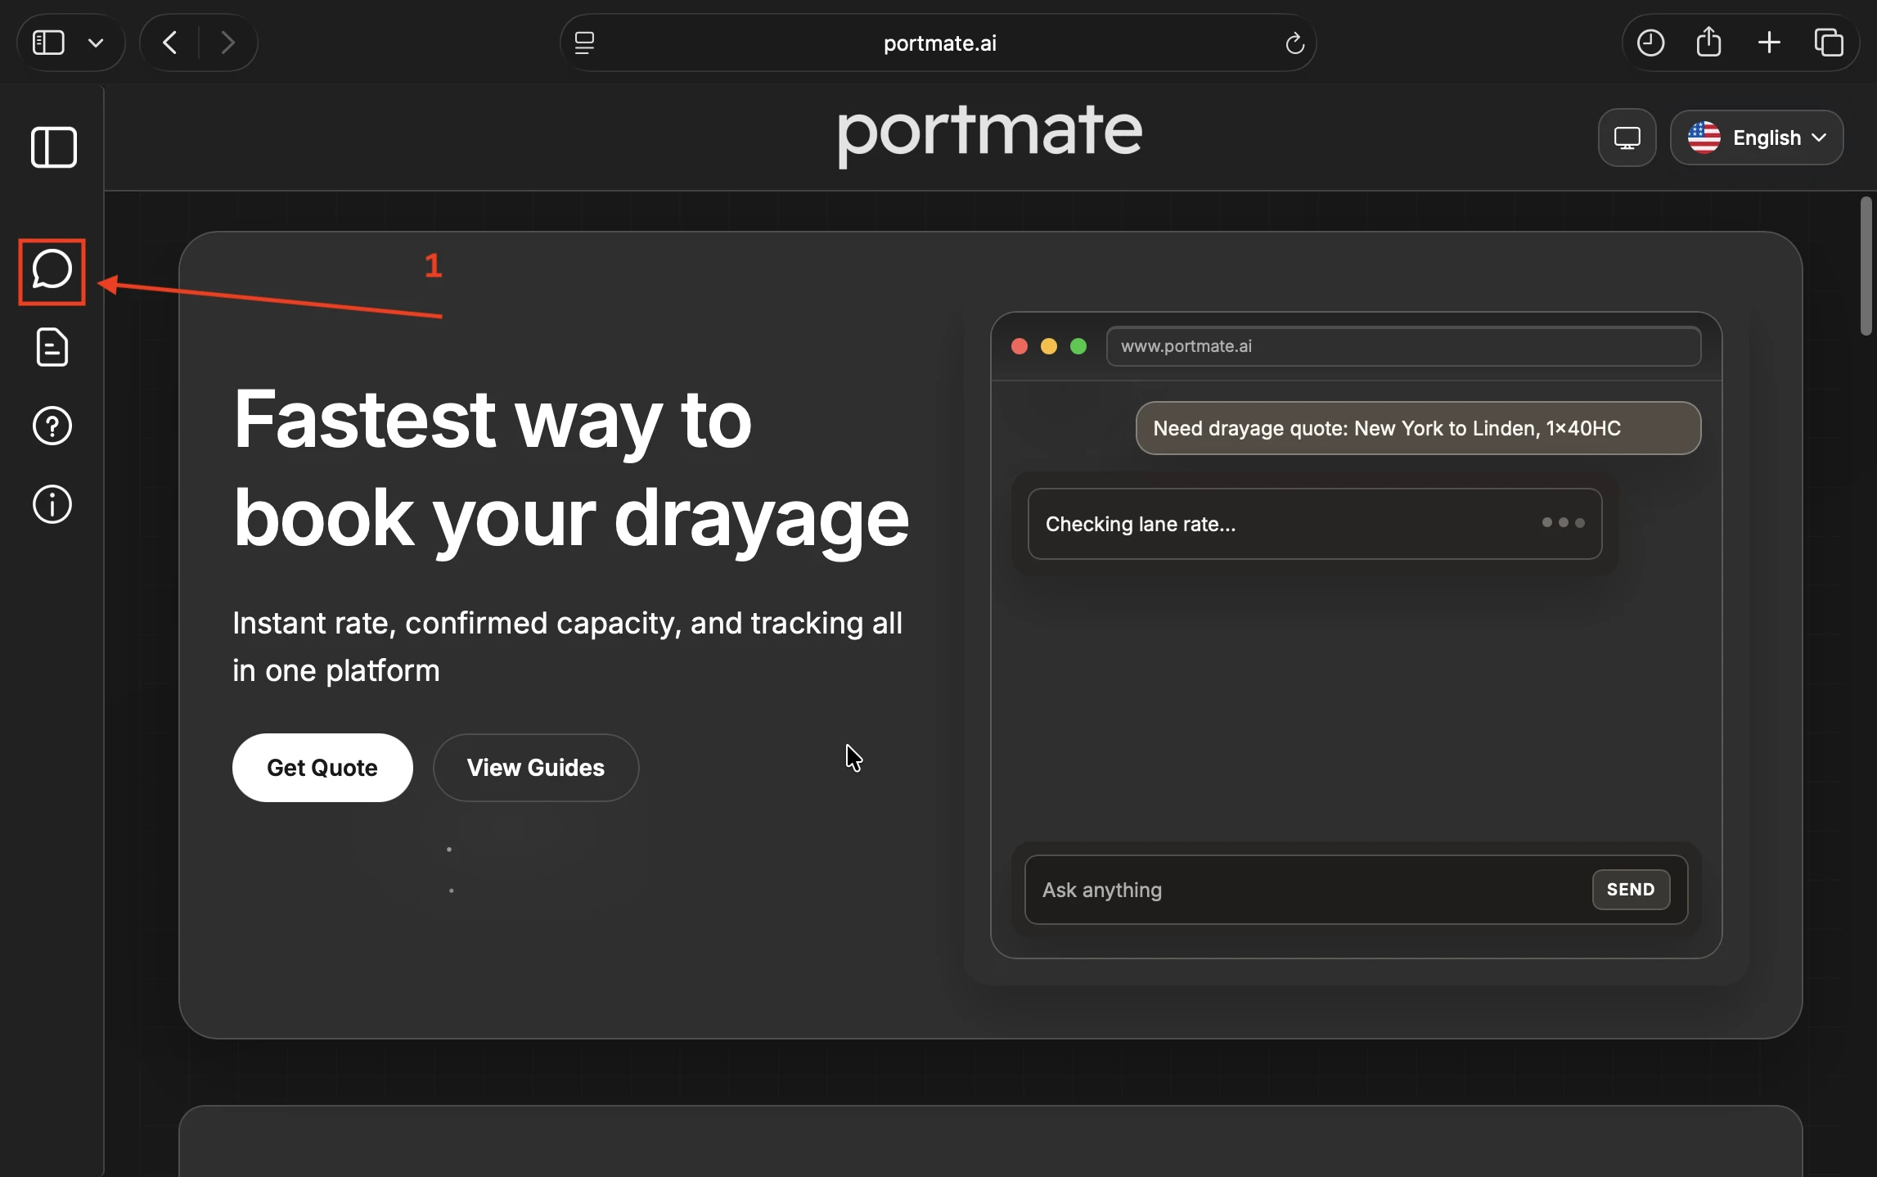
Task: Click the SEND button
Action: click(x=1631, y=889)
